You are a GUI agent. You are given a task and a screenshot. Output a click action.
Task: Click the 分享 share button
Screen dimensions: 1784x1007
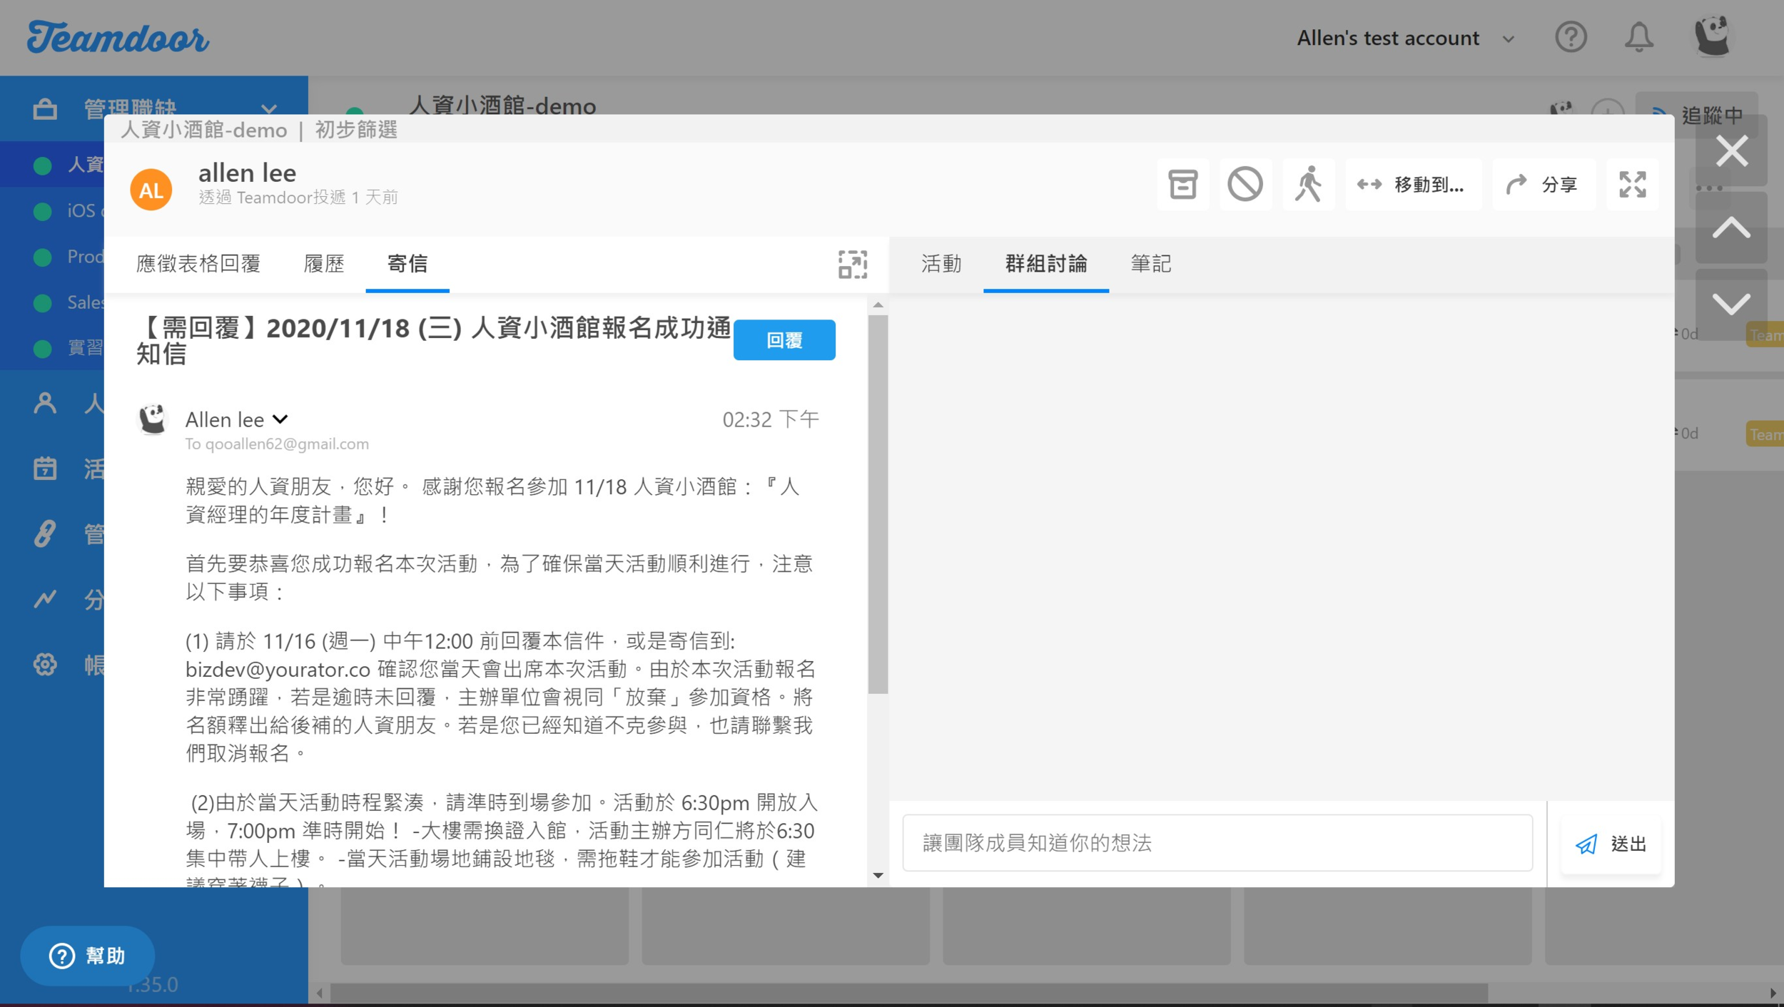coord(1544,185)
